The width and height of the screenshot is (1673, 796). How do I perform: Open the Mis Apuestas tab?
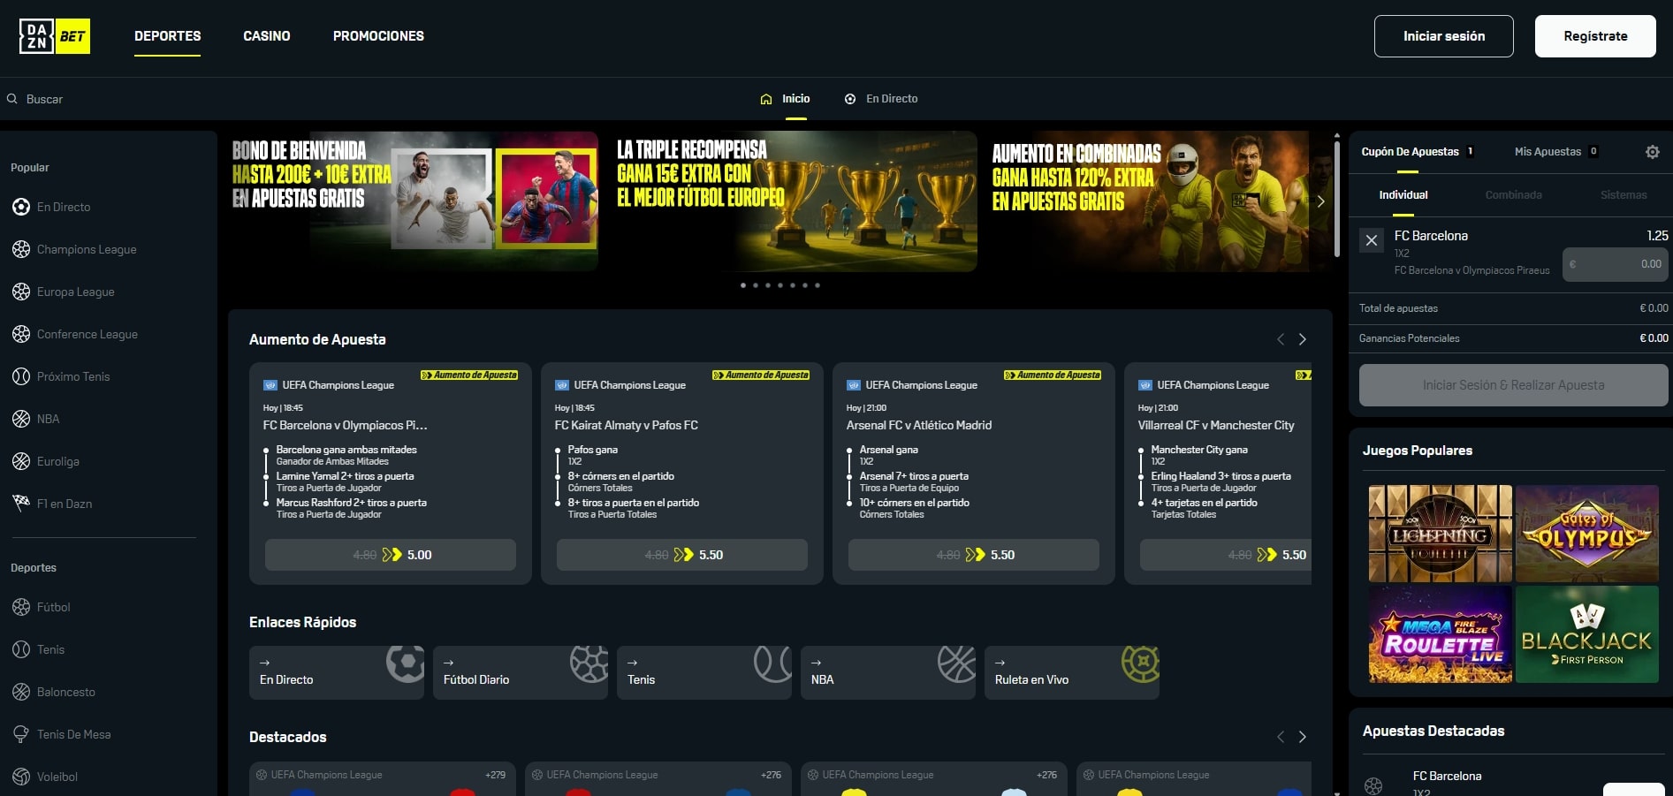pos(1547,151)
